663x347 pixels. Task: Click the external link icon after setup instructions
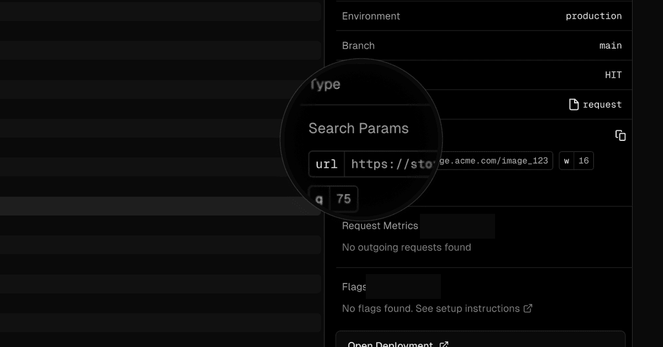528,308
